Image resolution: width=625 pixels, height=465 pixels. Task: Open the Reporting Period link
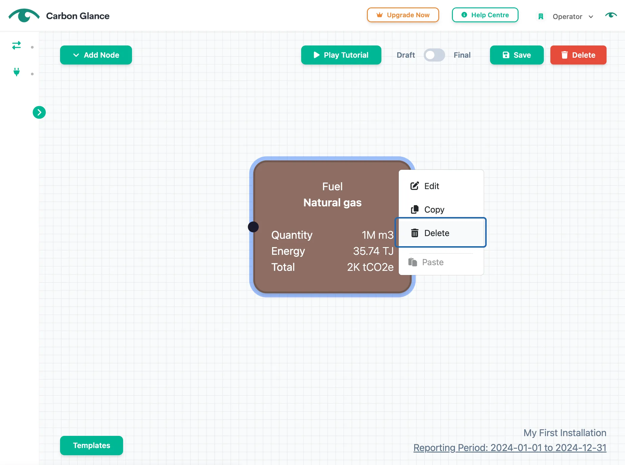click(x=510, y=448)
